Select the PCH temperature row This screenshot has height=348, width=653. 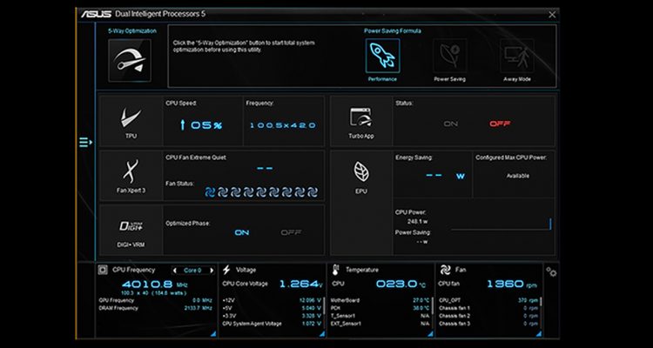coord(380,309)
